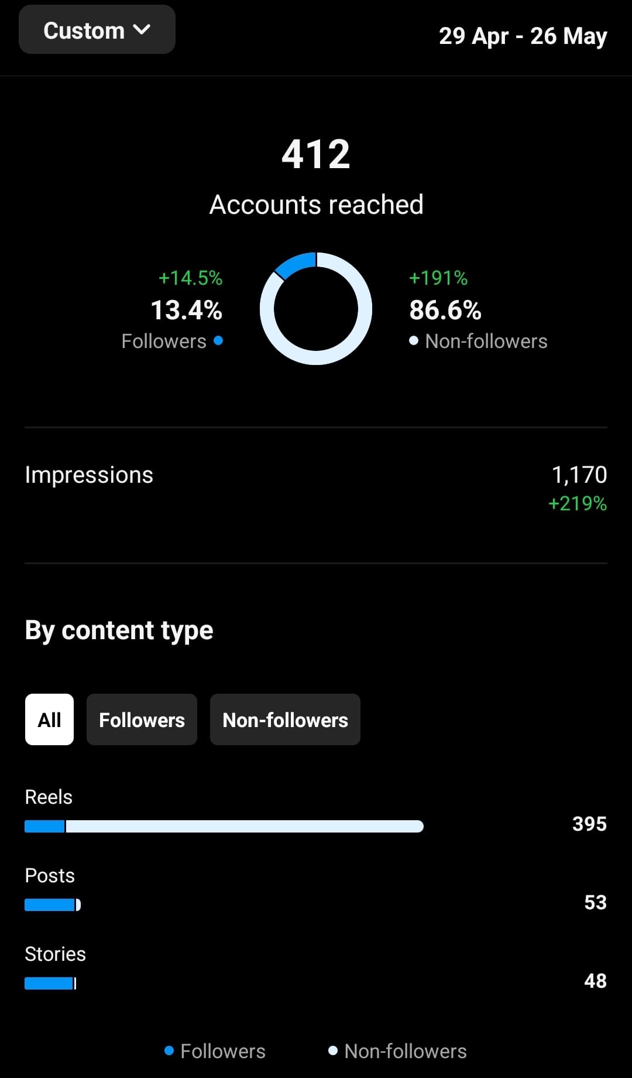
Task: Enable the Followers content filter
Action: coord(142,719)
